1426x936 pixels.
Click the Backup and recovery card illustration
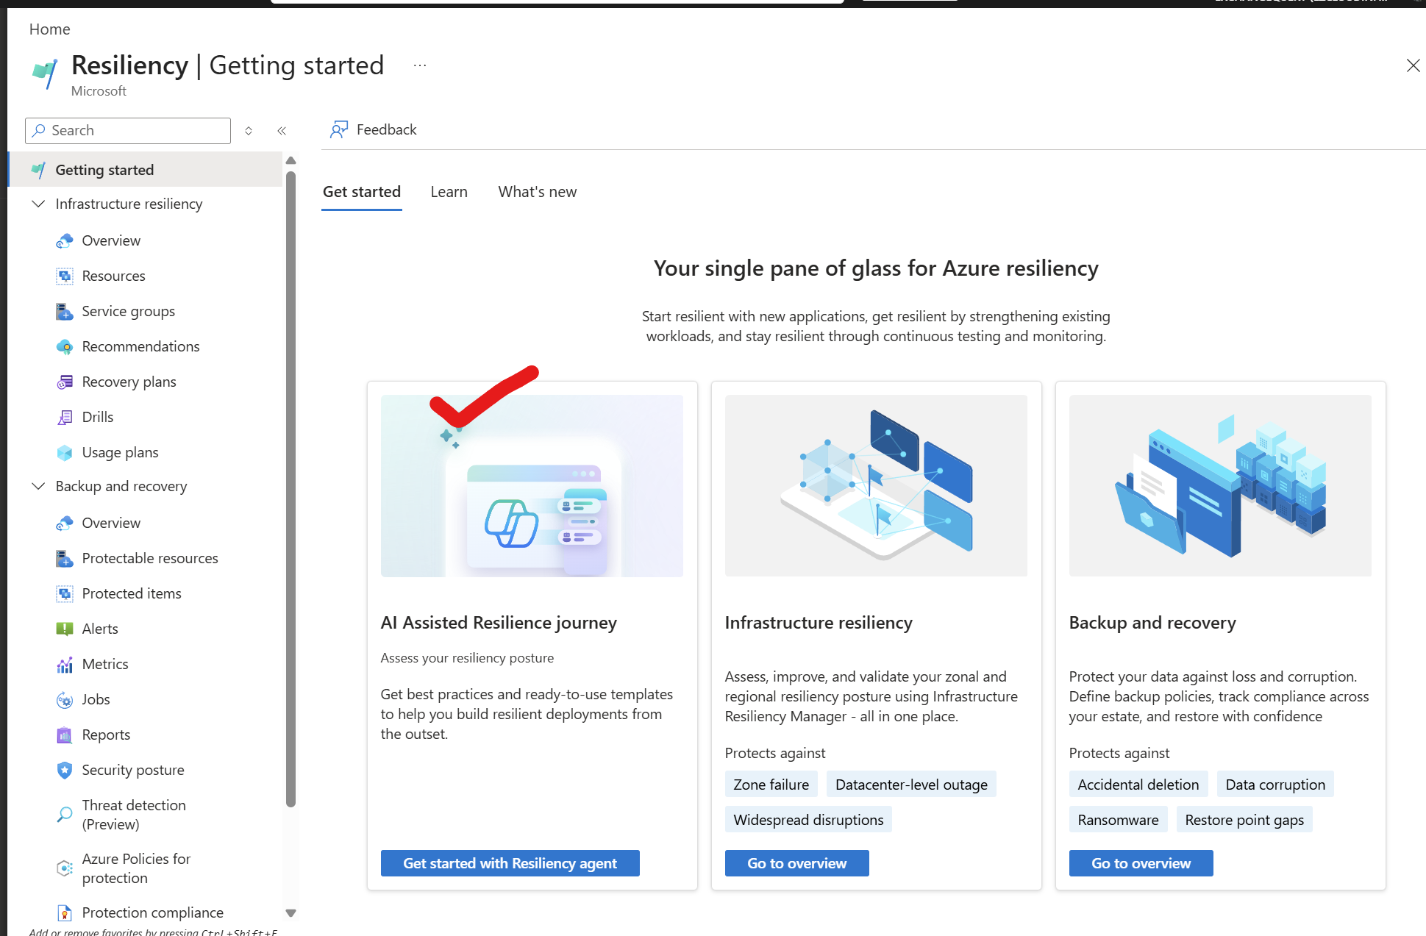(1220, 486)
